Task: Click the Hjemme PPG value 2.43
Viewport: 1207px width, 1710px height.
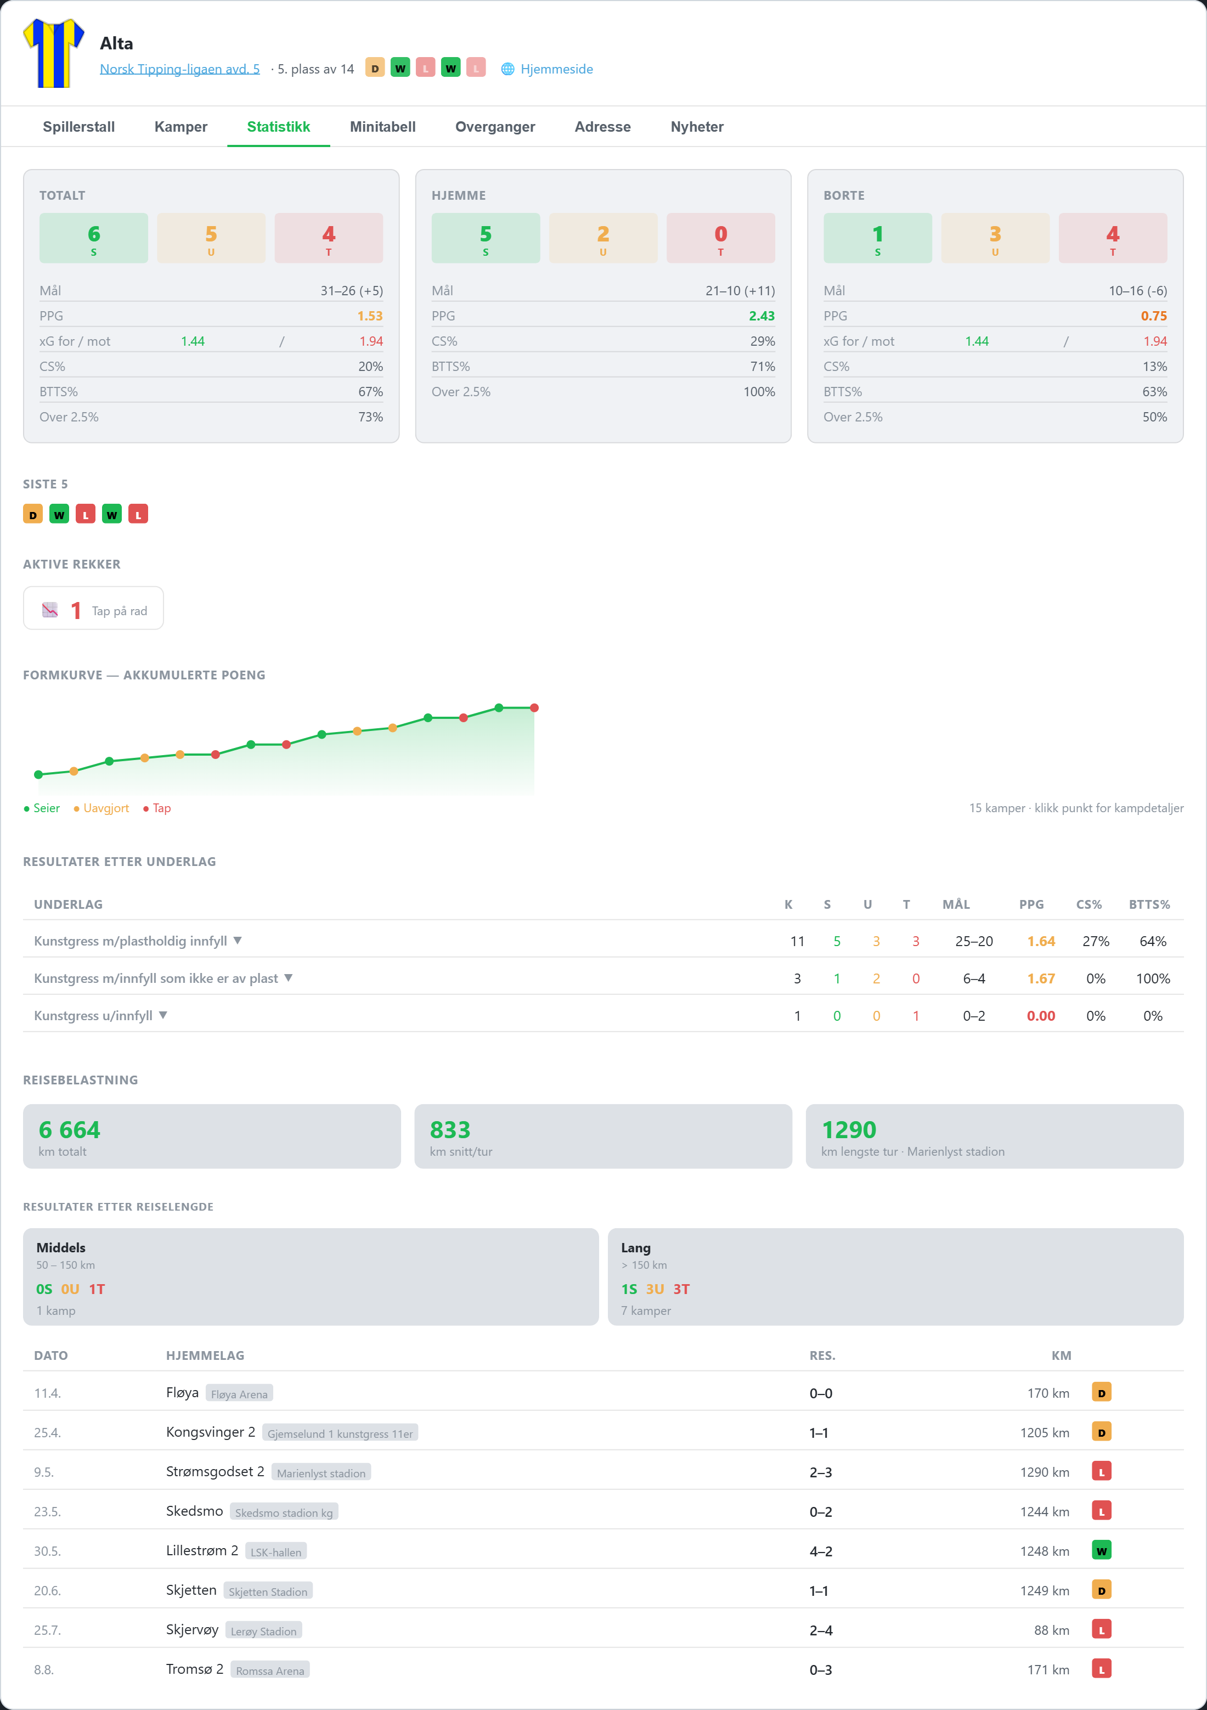Action: click(762, 316)
